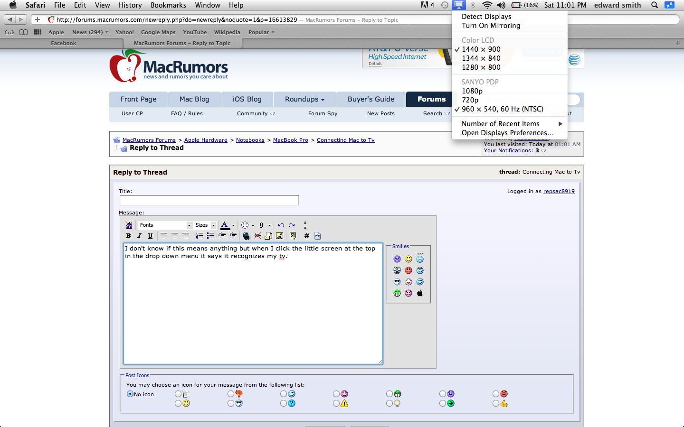Image resolution: width=684 pixels, height=427 pixels.
Task: Switch to the Facebook tab
Action: (x=63, y=43)
